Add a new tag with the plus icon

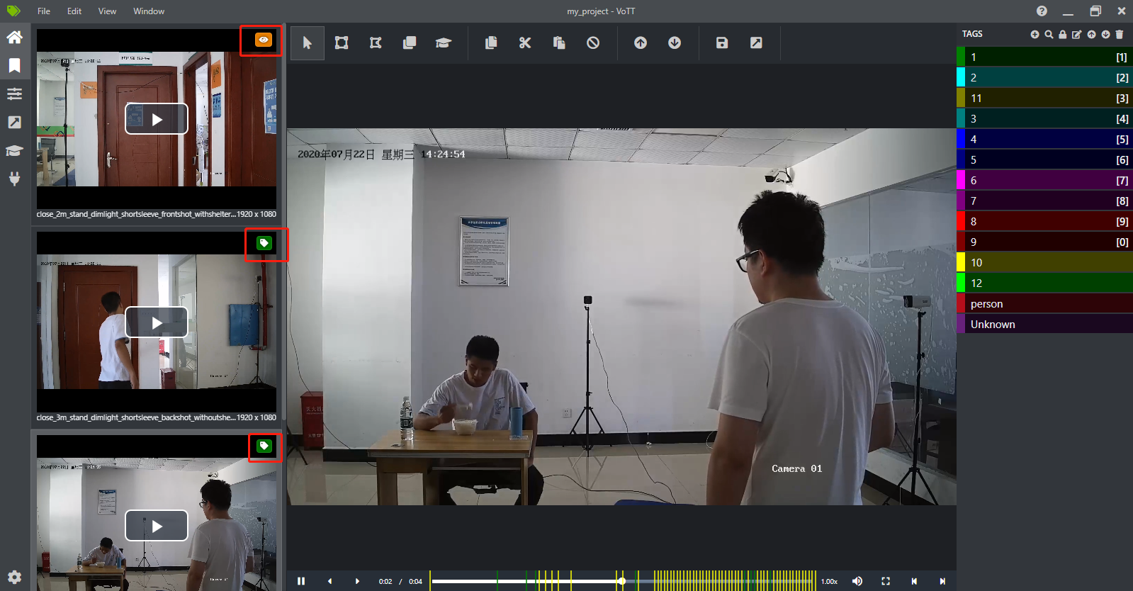click(1035, 34)
